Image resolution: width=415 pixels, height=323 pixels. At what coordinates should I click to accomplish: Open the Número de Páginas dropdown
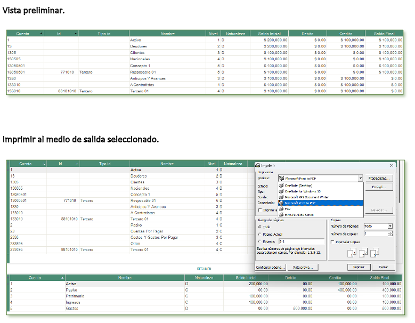389,227
